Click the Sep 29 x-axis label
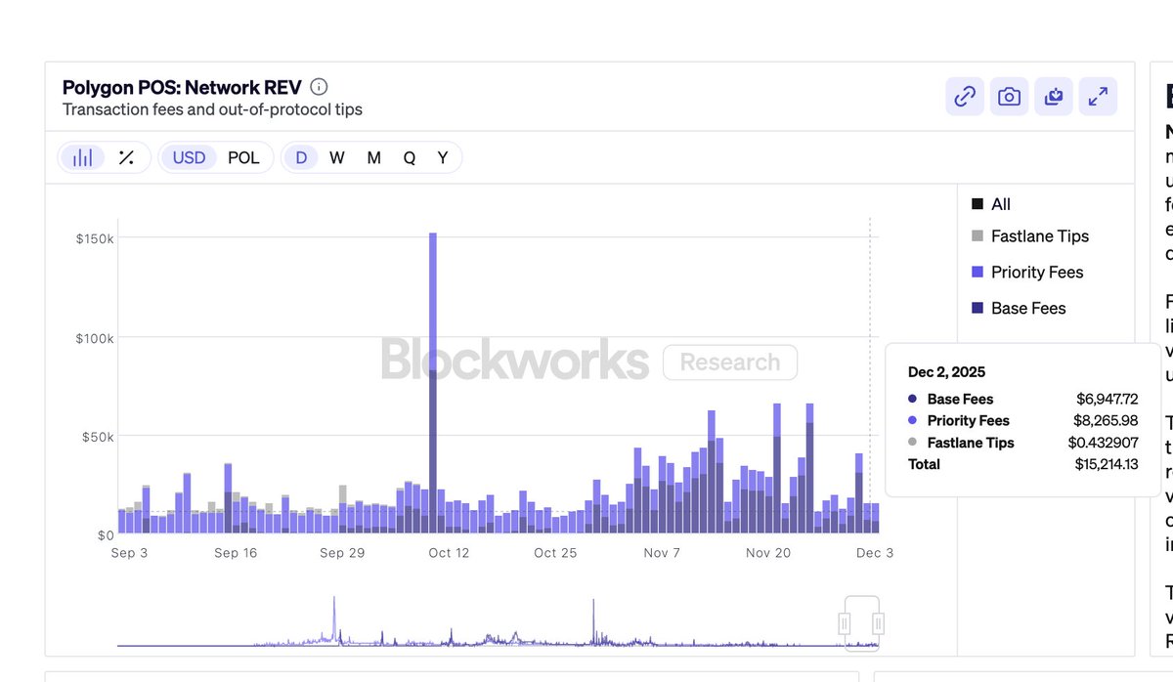1173x682 pixels. [342, 553]
